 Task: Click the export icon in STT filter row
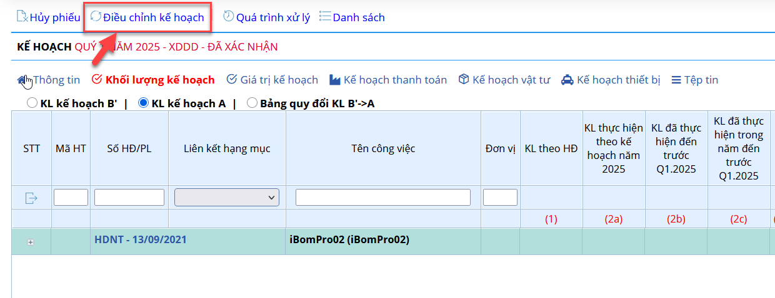(31, 198)
